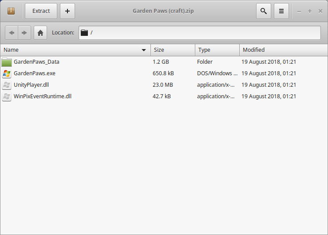Minimize the archive window

tap(299, 11)
